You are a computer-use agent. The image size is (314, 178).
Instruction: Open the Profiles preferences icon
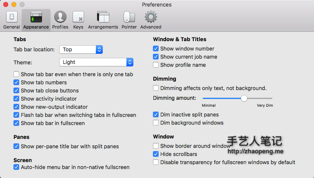tap(60, 17)
